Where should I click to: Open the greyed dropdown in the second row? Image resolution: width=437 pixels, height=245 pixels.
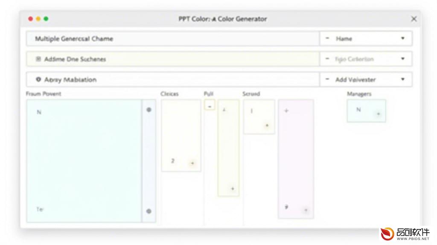(403, 59)
